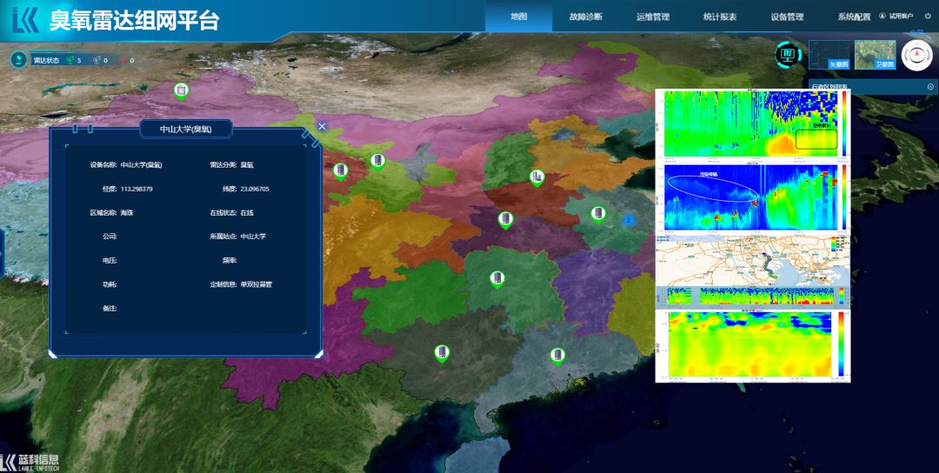Screen dimensions: 939x473
Task: Collapse the 行政区划 list panel
Action: (x=930, y=87)
